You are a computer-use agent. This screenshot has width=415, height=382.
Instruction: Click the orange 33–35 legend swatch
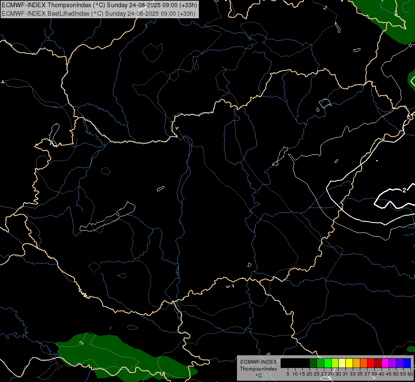357,363
